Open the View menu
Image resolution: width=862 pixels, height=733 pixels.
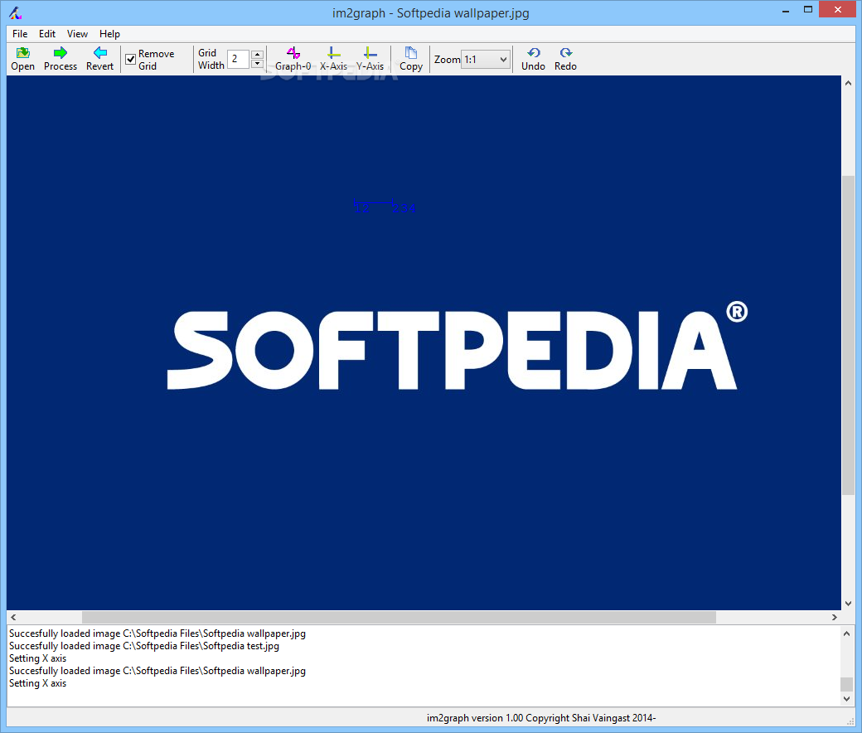click(77, 33)
